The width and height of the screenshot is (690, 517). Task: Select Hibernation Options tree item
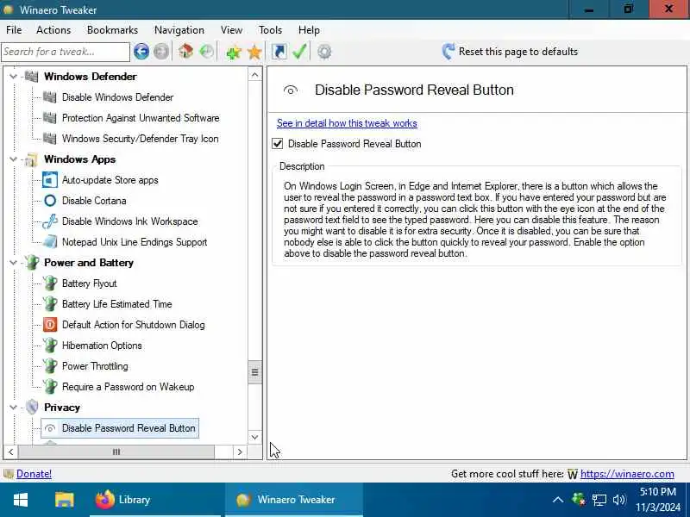tap(102, 346)
